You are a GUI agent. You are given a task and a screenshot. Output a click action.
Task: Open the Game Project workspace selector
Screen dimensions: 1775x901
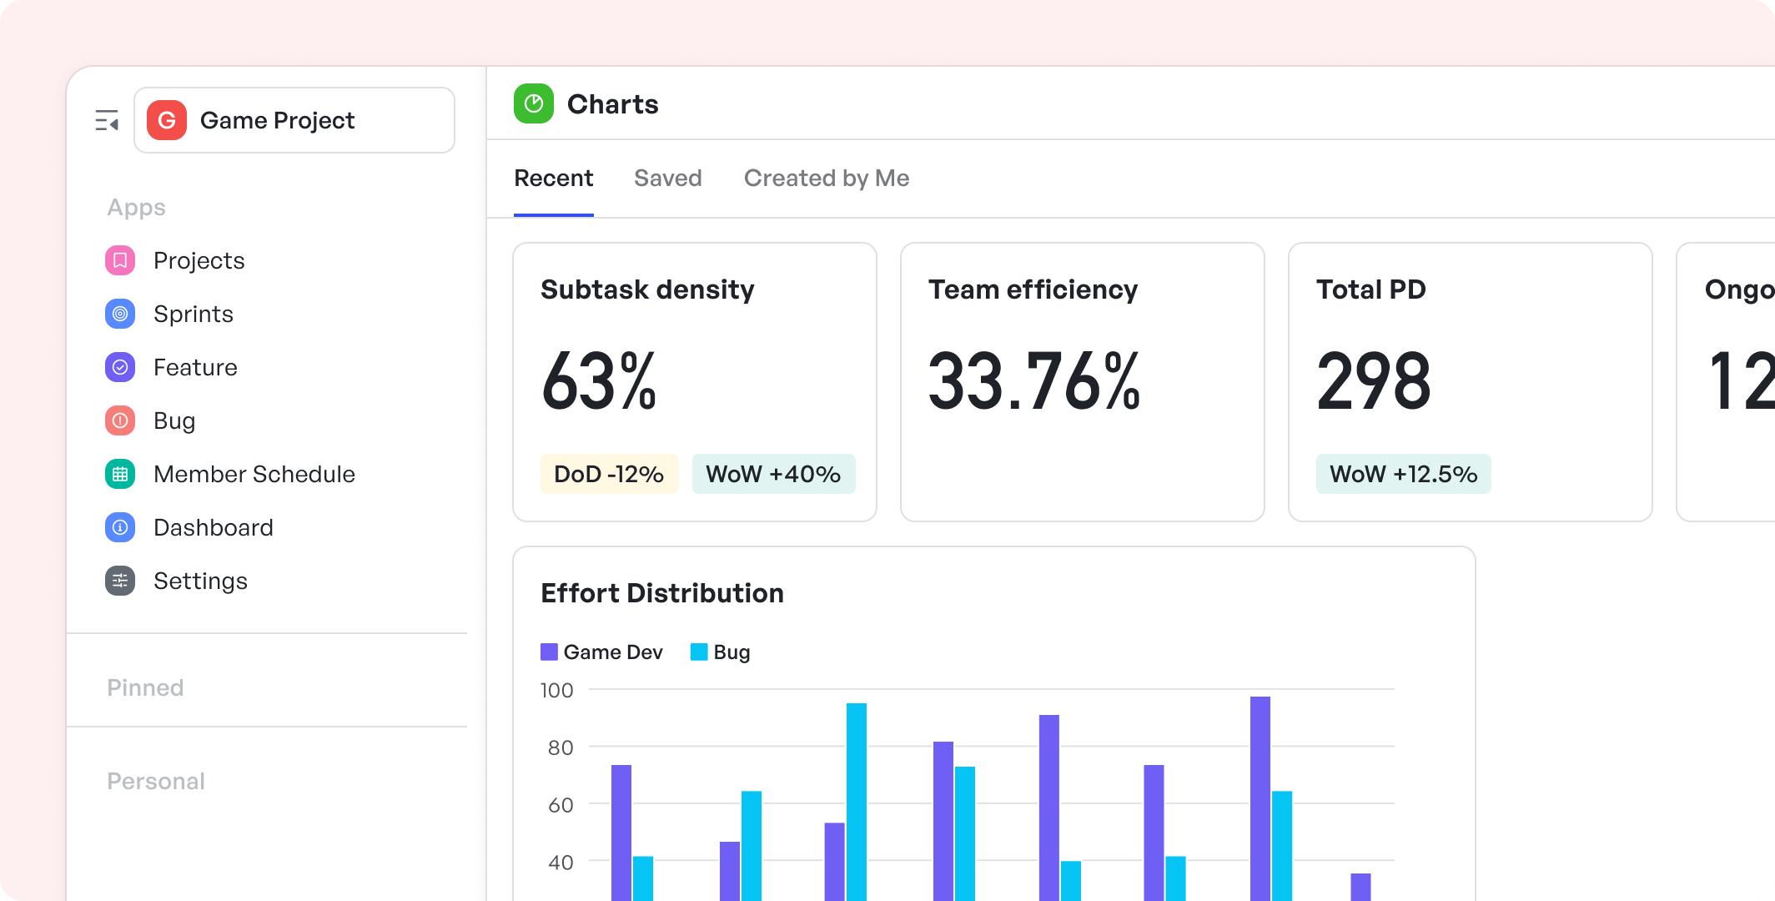point(294,120)
